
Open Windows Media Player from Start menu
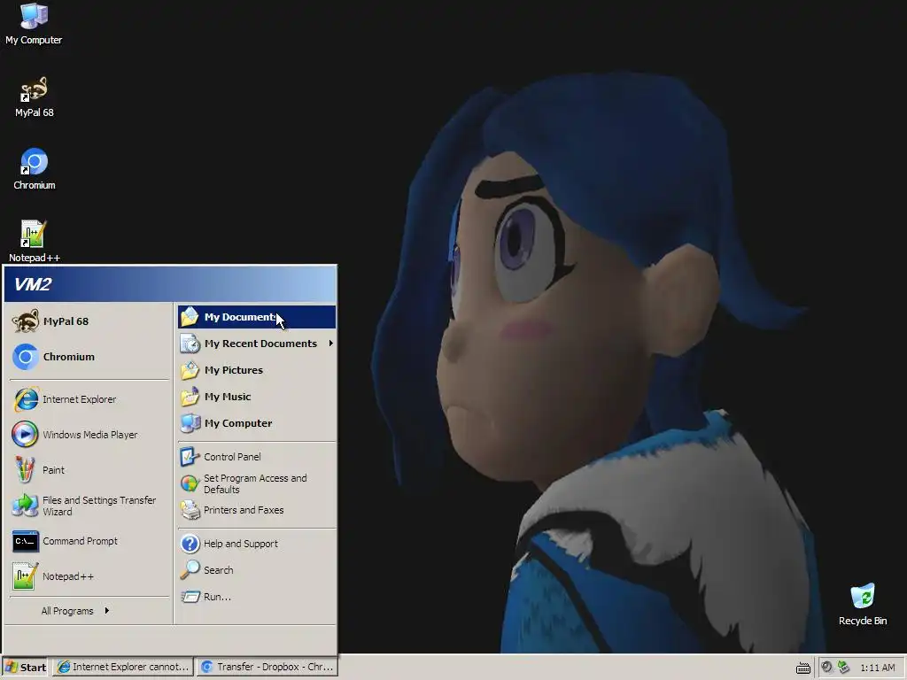89,435
